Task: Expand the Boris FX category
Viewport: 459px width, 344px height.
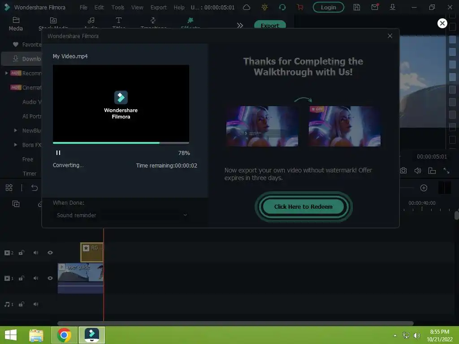Action: (16, 145)
